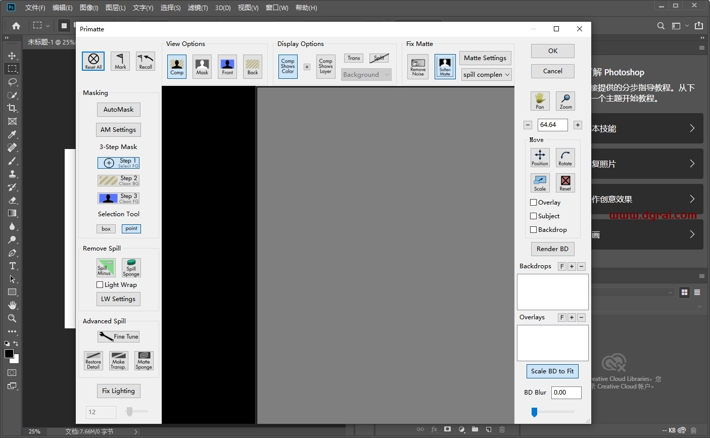The width and height of the screenshot is (710, 438).
Task: Select the Restore Detail tool
Action: (93, 361)
